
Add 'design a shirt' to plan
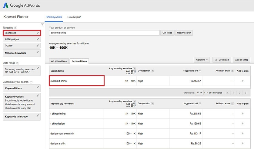[242, 143]
